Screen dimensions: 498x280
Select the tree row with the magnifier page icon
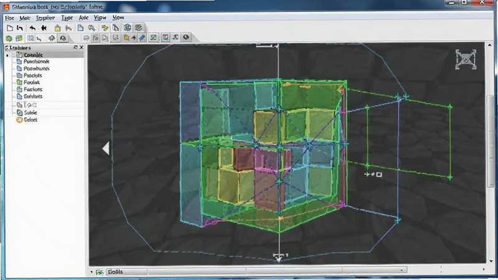[x=27, y=113]
